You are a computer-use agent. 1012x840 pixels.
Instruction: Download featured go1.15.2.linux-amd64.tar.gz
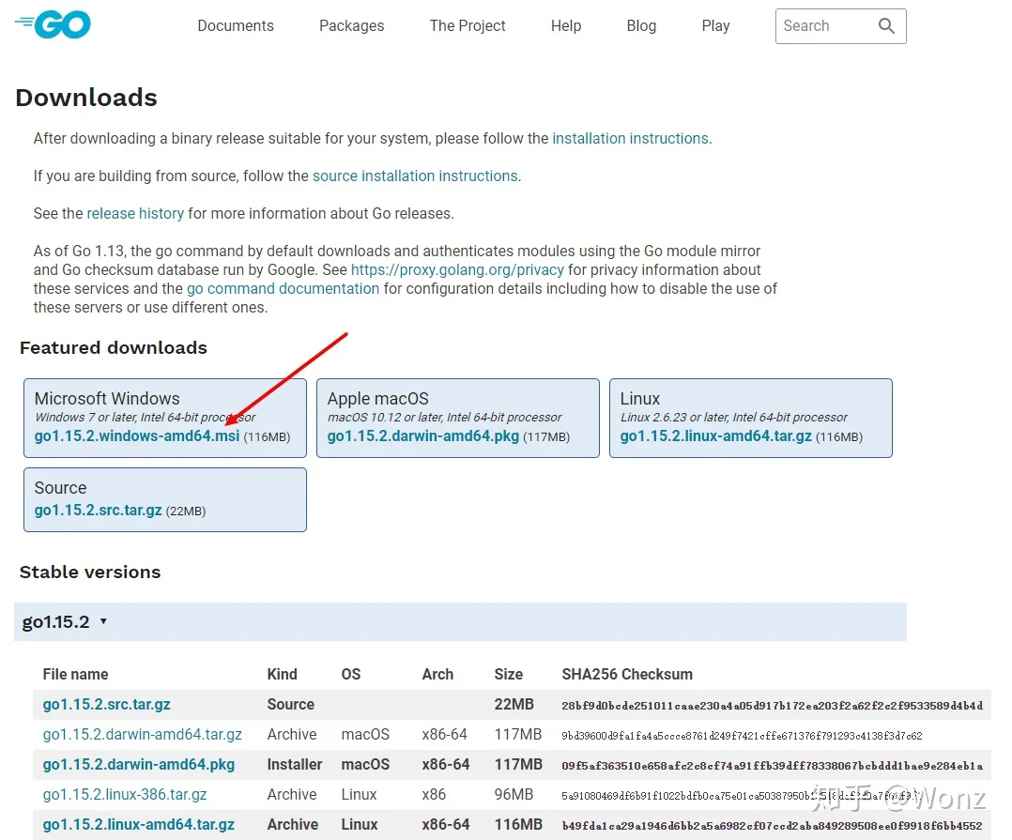point(715,436)
